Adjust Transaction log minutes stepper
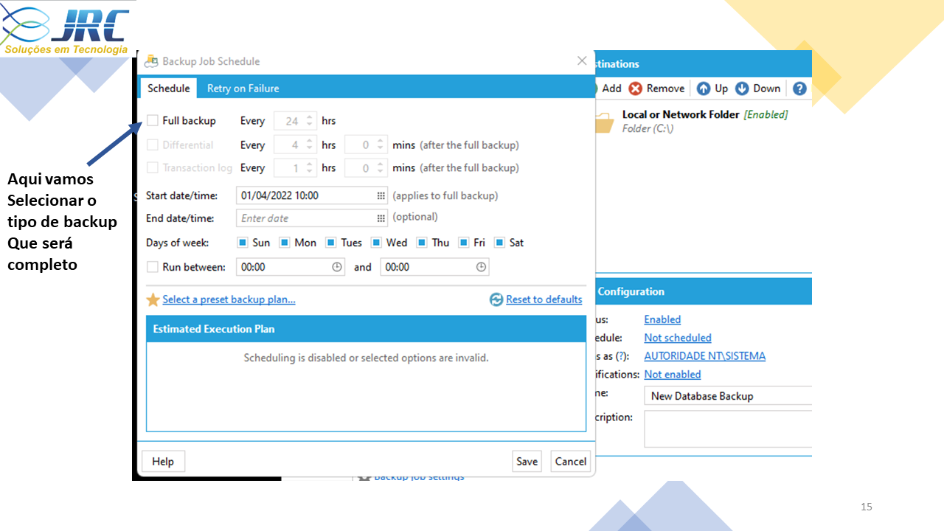The image size is (944, 531). coord(381,168)
